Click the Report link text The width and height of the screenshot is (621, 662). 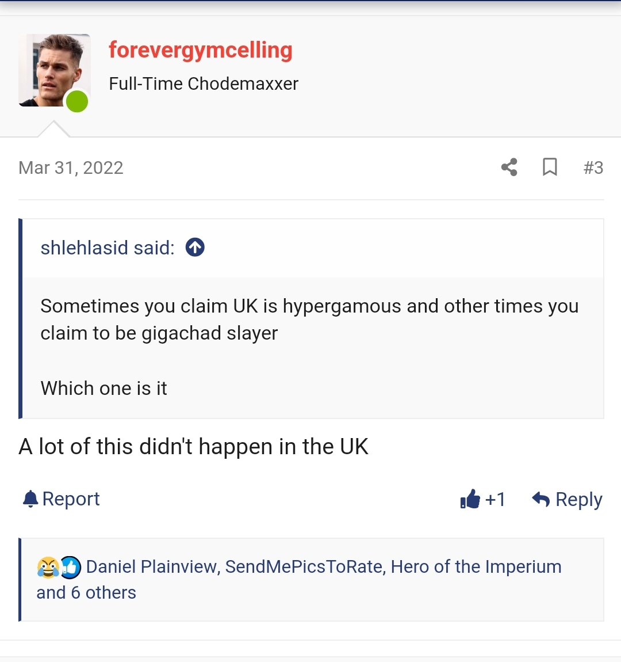(71, 499)
